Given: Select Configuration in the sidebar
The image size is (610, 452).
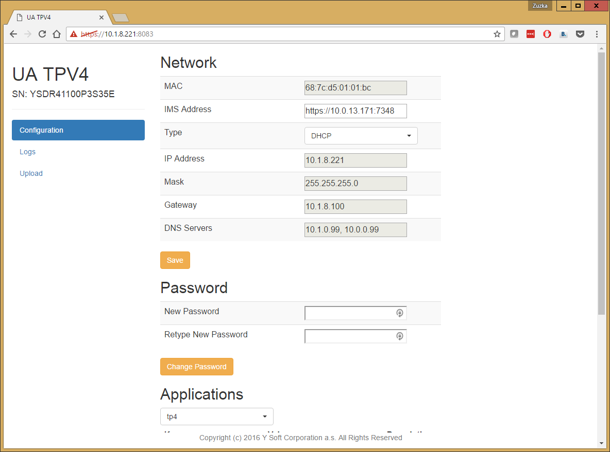Looking at the screenshot, I should pos(78,130).
